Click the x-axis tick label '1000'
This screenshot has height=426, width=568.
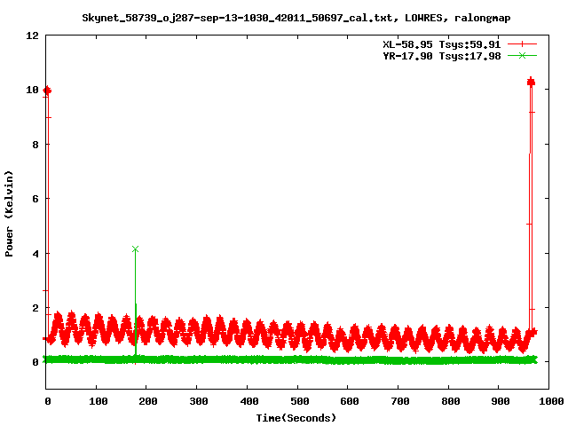551,401
